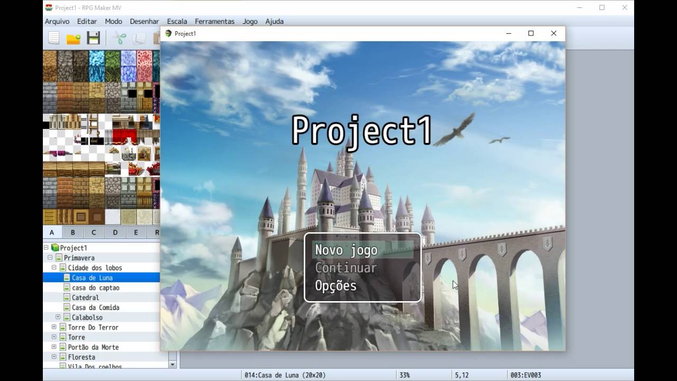Collapse the Project1 root tree node
This screenshot has height=381, width=677.
pyautogui.click(x=46, y=248)
